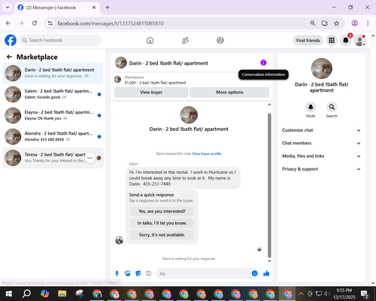Screen dimensions: 376x301
Task: Search in conversation with magnifier icon
Action: click(x=332, y=107)
